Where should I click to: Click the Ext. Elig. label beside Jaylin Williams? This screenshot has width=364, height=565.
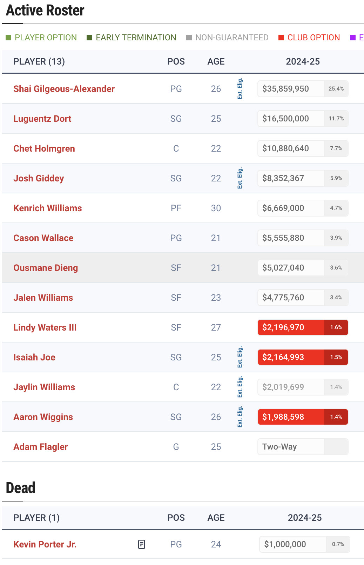tap(240, 387)
